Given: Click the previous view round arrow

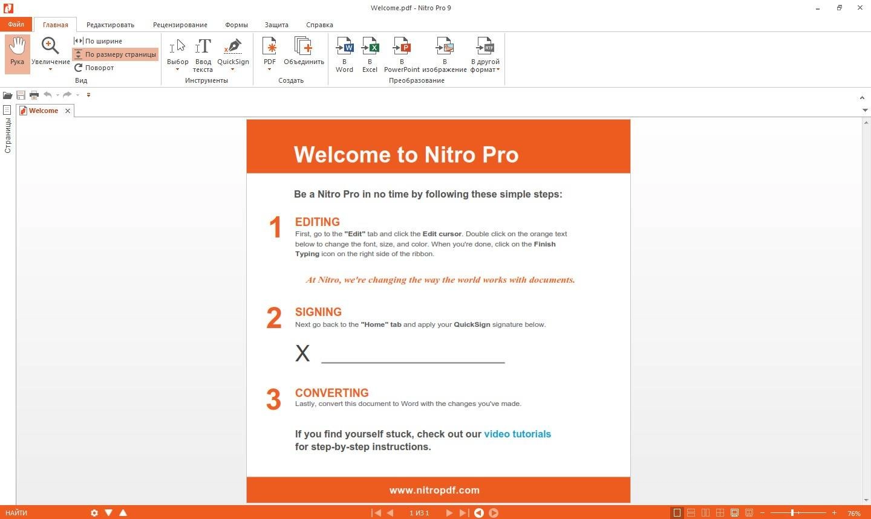Looking at the screenshot, I should coord(478,513).
